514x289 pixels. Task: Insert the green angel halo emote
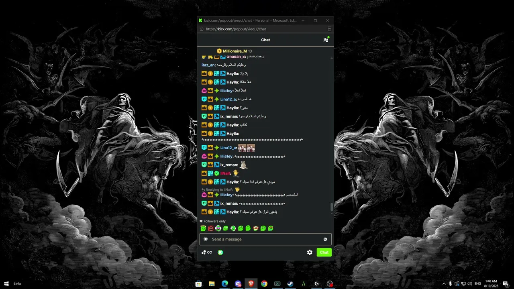tap(203, 228)
